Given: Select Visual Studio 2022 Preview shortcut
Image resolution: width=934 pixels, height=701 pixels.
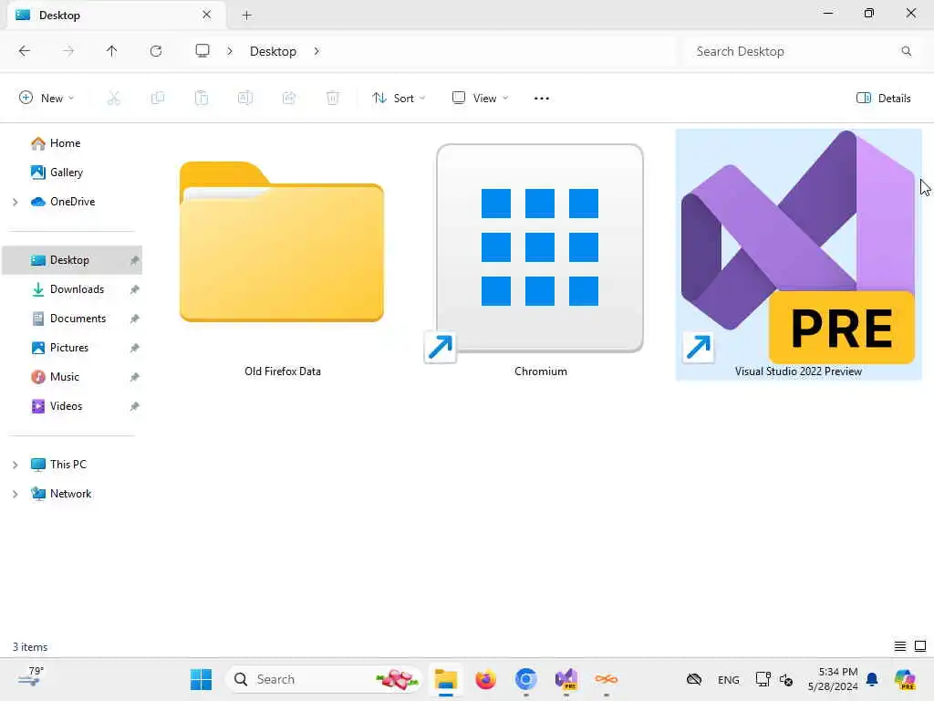Looking at the screenshot, I should 798,256.
